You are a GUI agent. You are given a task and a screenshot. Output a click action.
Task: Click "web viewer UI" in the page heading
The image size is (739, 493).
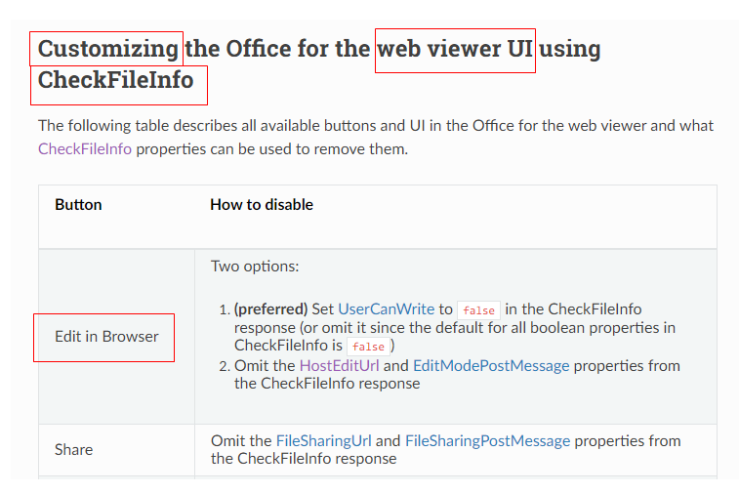[x=455, y=49]
